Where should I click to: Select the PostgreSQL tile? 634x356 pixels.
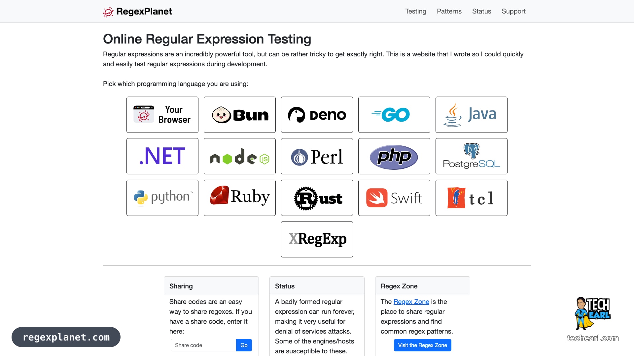(472, 156)
